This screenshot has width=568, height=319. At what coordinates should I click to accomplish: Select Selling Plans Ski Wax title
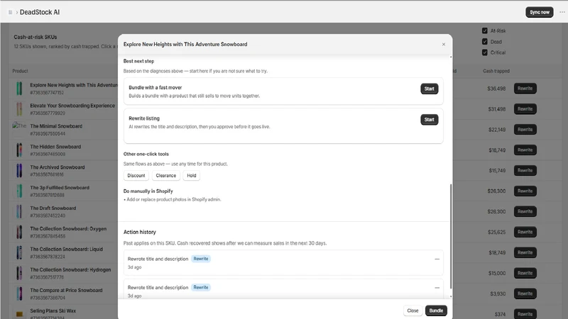tap(53, 310)
